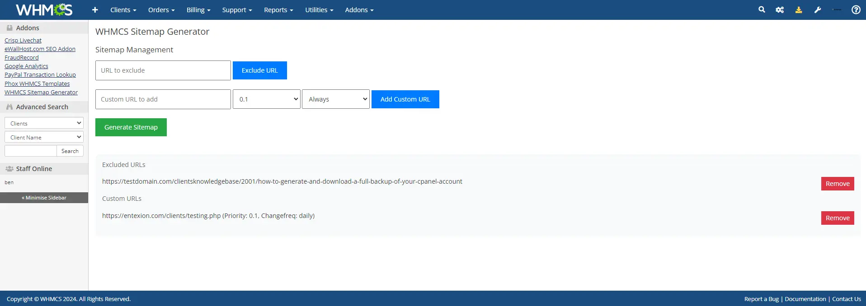
Task: Open the plus quick-add menu
Action: point(95,9)
